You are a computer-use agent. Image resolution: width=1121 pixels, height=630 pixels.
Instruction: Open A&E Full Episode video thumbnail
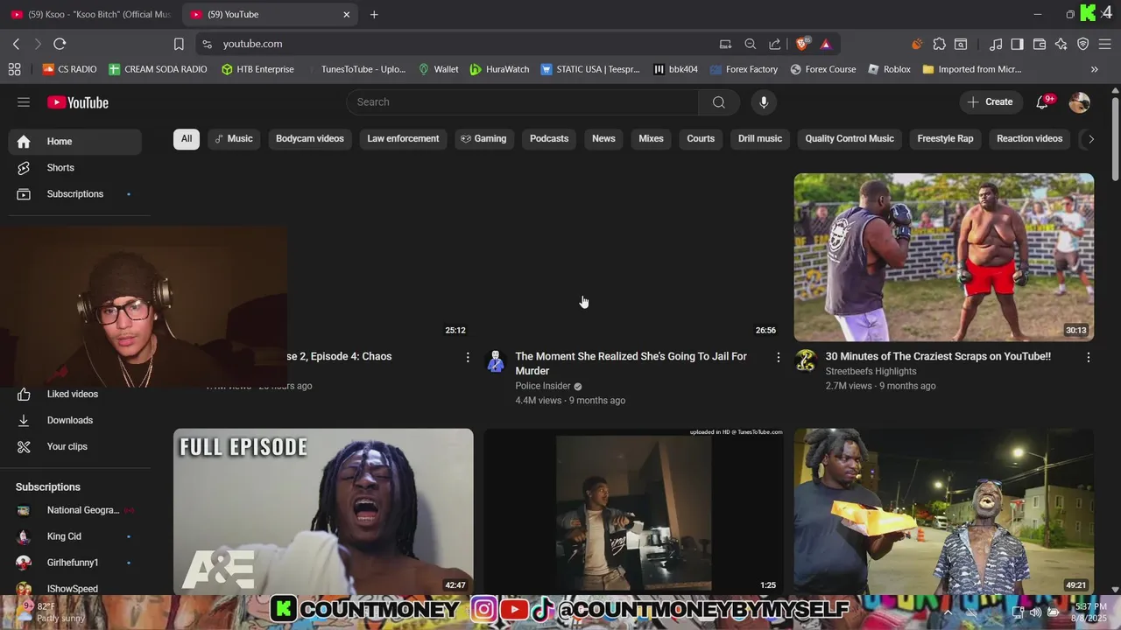click(x=323, y=512)
